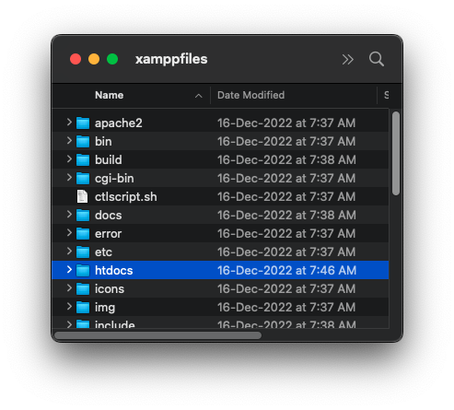
Task: Toggle sort direction arrow in Name column
Action: pos(199,96)
